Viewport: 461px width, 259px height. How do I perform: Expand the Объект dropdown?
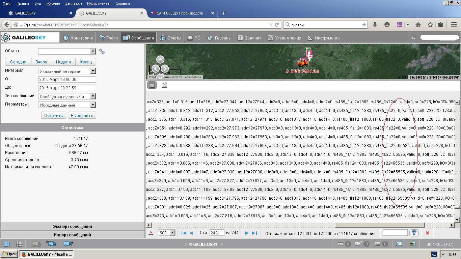tap(93, 51)
